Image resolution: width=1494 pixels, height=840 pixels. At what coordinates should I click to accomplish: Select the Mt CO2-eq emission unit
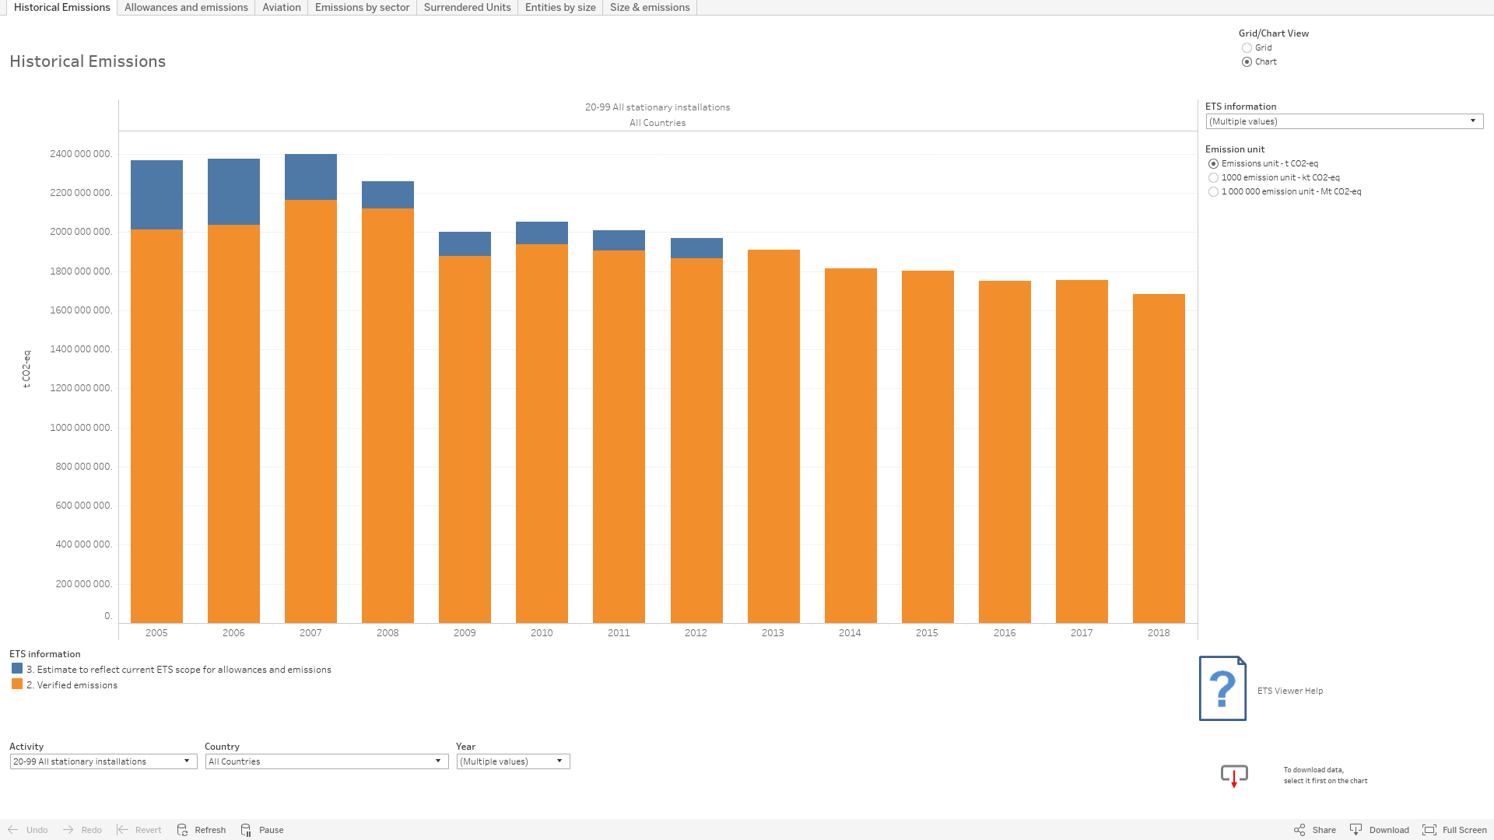tap(1213, 191)
